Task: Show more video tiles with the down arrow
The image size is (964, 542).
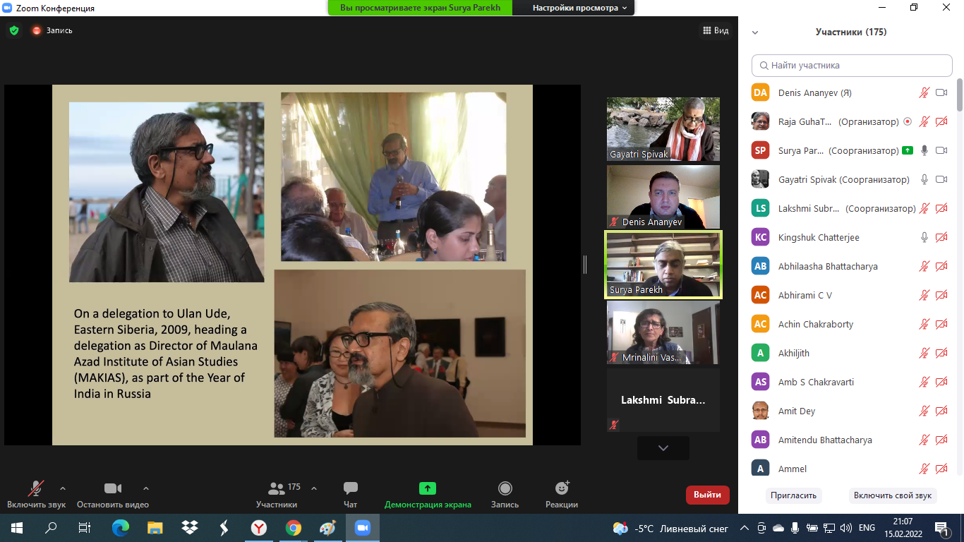Action: click(663, 448)
